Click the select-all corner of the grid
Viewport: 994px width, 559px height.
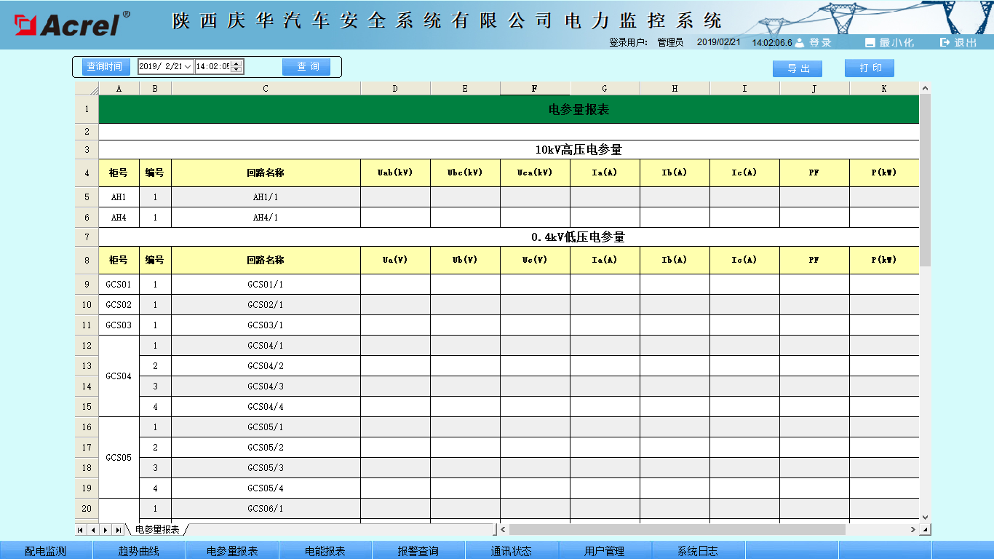point(87,89)
